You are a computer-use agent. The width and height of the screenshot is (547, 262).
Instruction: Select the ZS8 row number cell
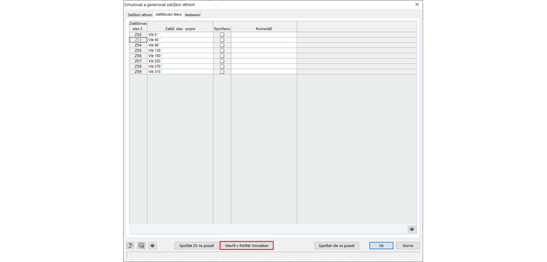[138, 66]
